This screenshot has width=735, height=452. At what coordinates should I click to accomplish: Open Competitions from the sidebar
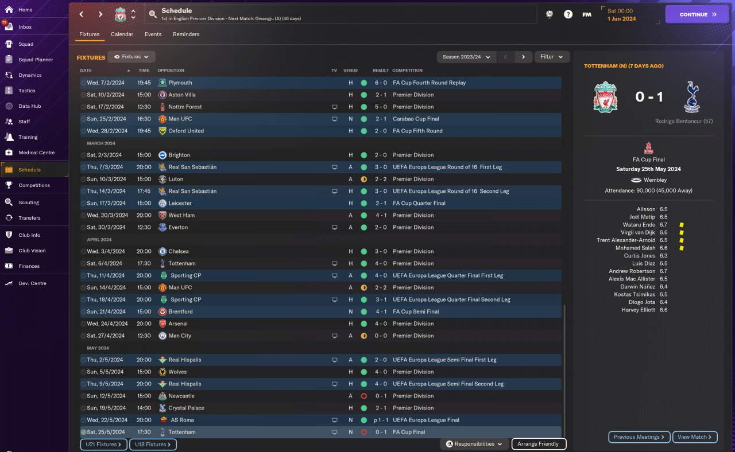click(34, 185)
